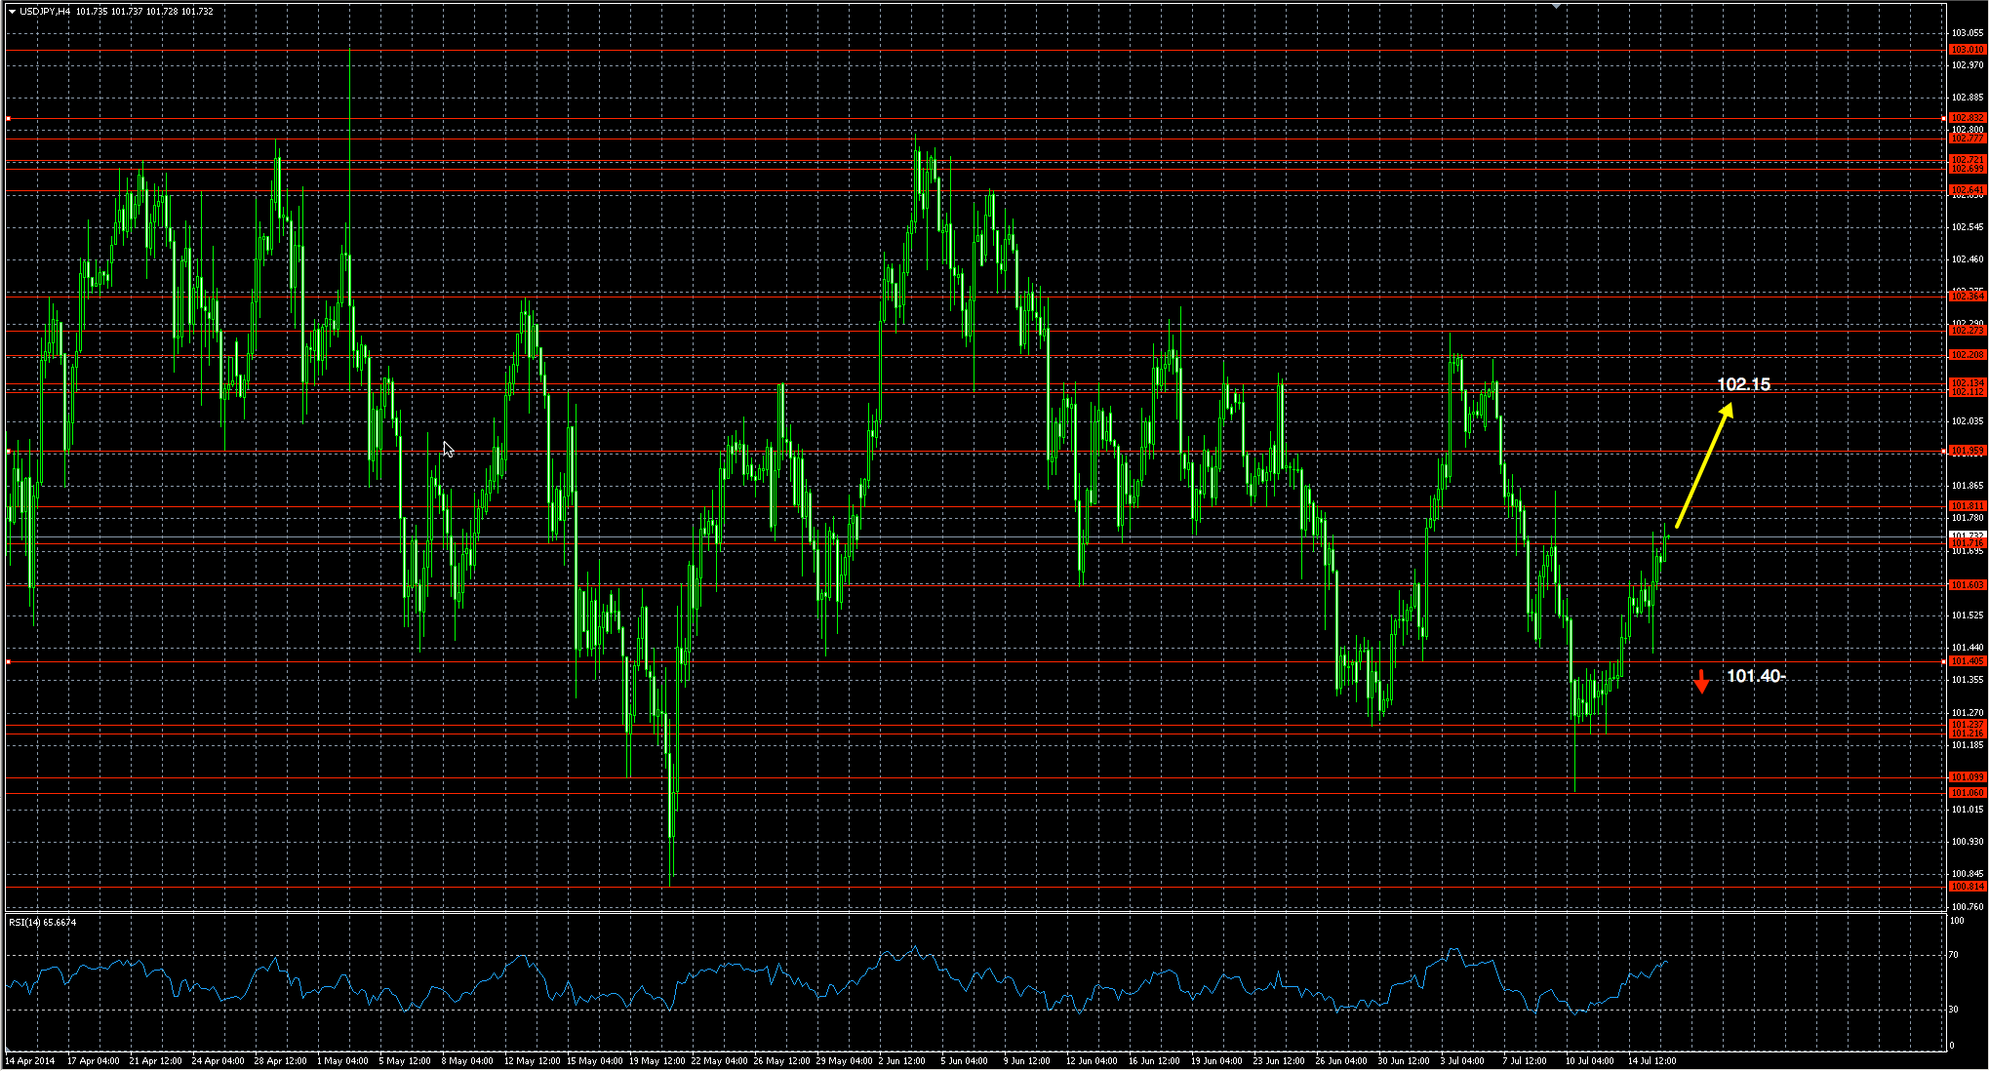This screenshot has width=1989, height=1071.
Task: Click the left handle of 102.832 line
Action: coord(8,118)
